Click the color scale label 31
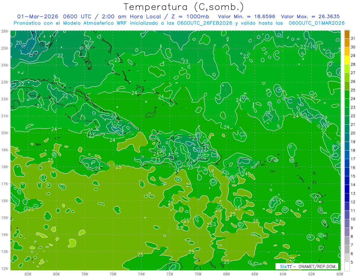The width and height of the screenshot is (361, 278). pyautogui.click(x=353, y=38)
